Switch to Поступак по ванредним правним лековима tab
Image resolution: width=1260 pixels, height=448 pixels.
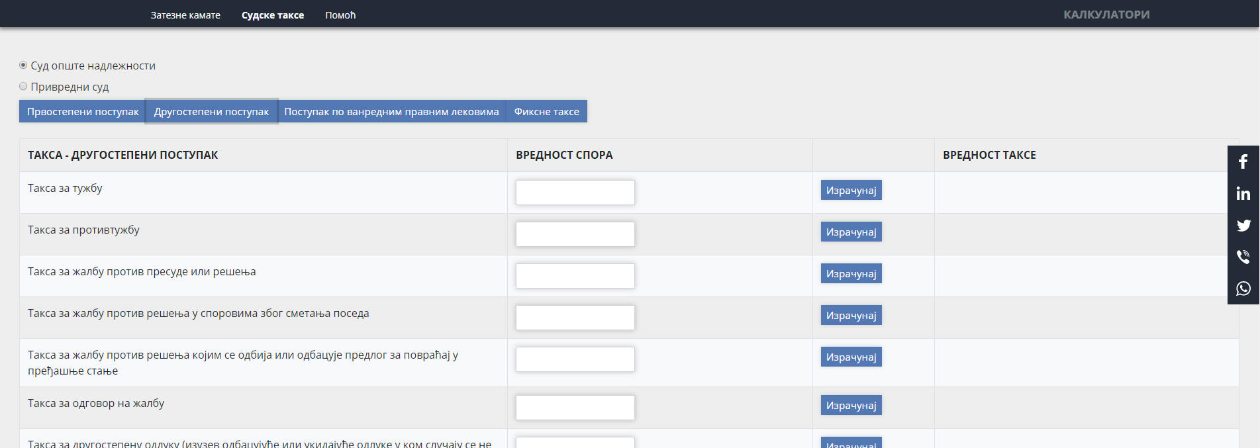click(x=391, y=111)
